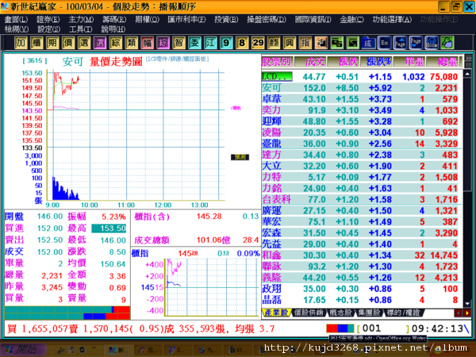Click the 29 toolbar icon
Viewport: 476px width, 357px height.
[x=258, y=43]
